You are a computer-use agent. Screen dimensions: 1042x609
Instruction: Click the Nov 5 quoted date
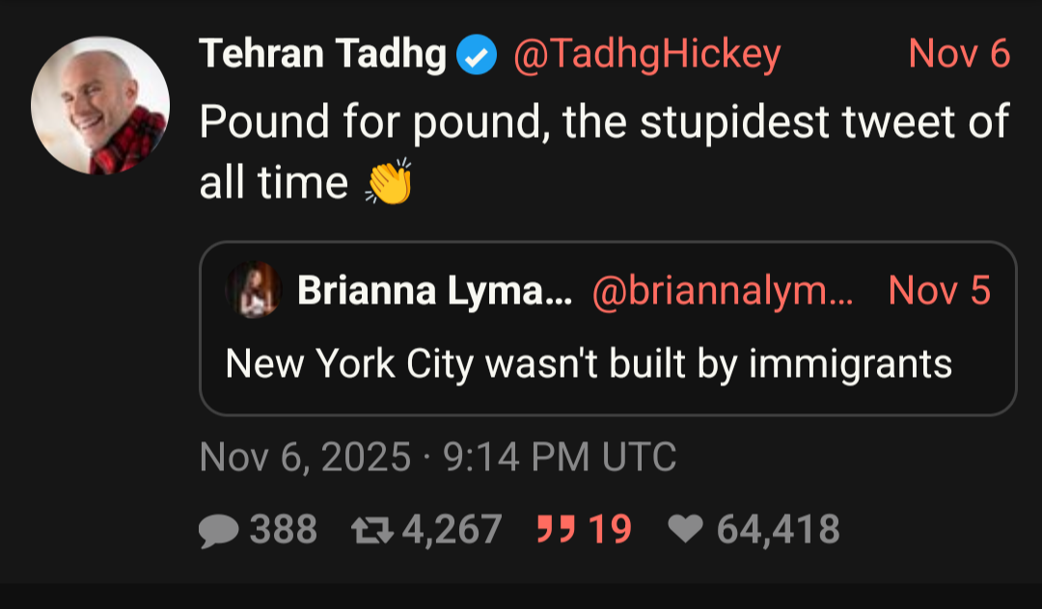point(939,290)
